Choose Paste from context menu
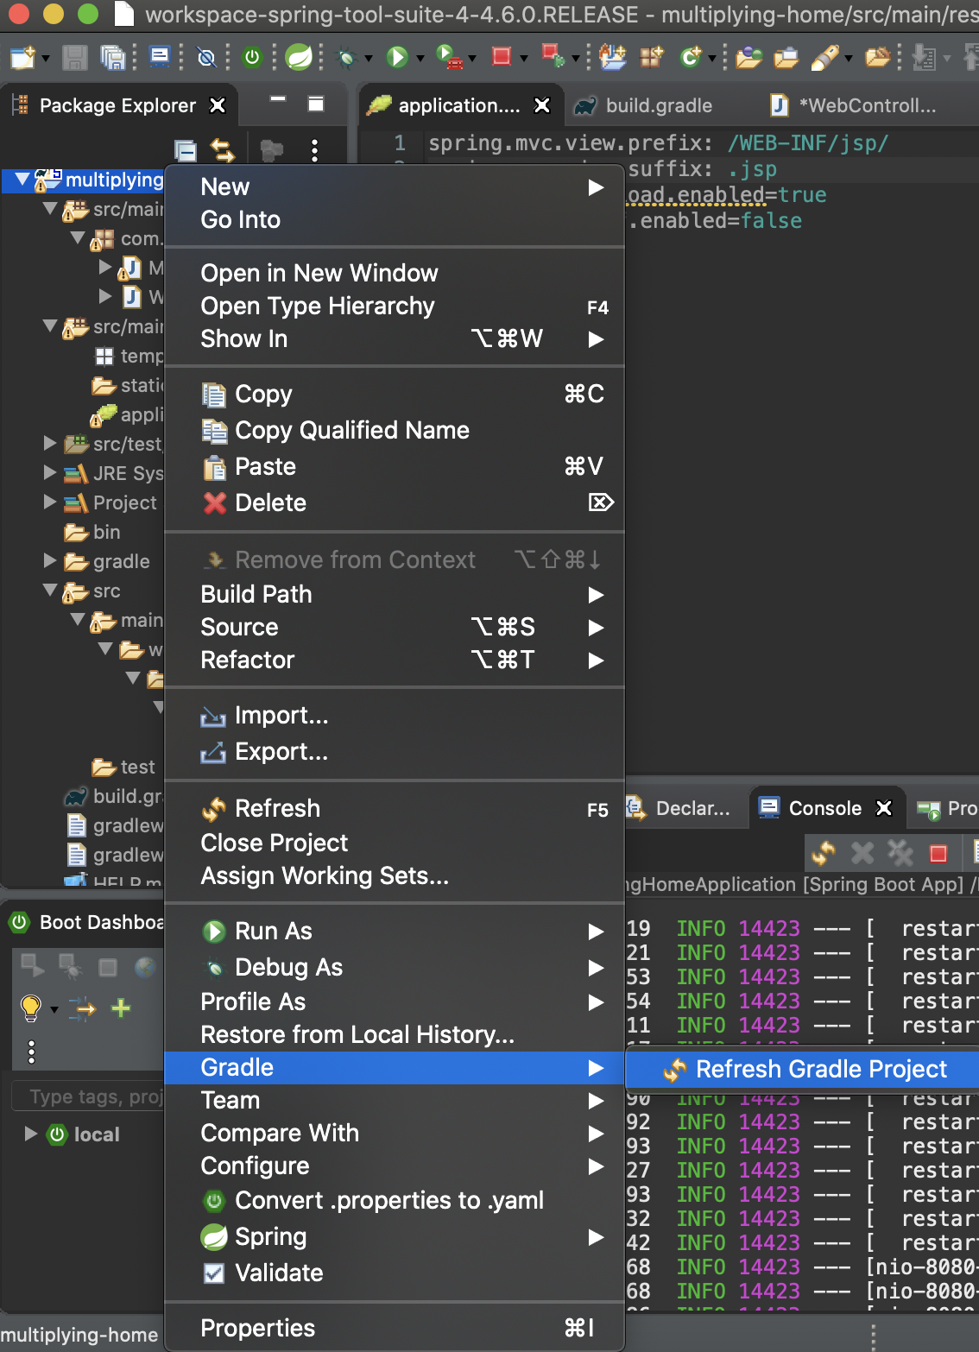Screen dimensions: 979x1352 [395, 466]
